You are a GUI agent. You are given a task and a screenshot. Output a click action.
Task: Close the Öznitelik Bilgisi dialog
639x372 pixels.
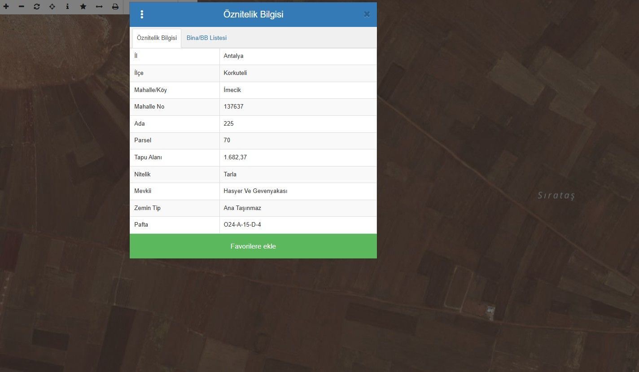tap(367, 14)
